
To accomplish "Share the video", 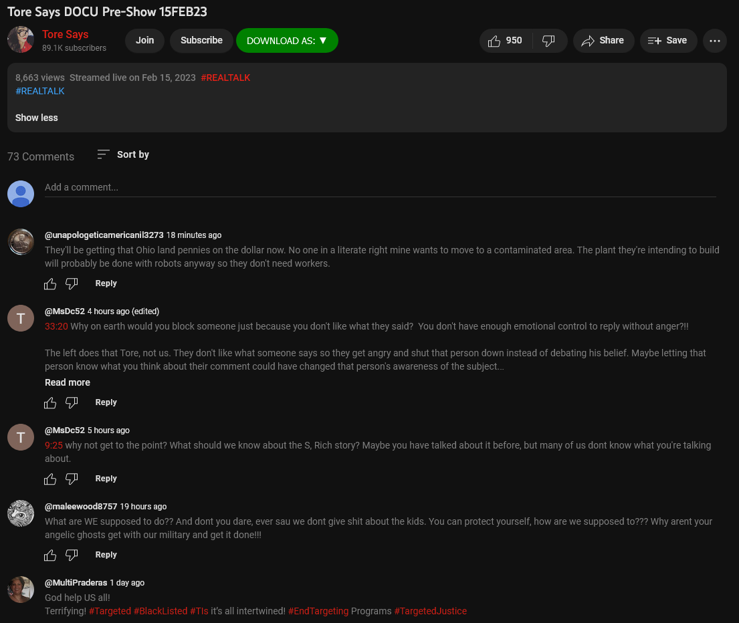I will pyautogui.click(x=603, y=41).
